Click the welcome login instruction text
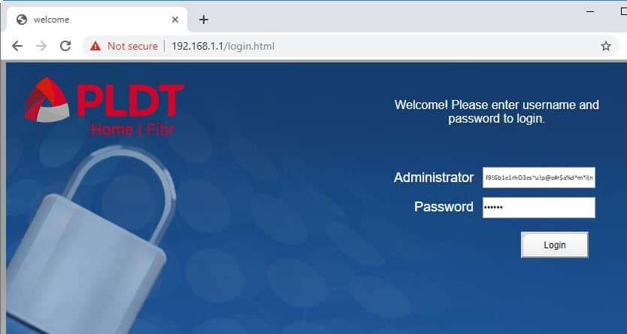627x334 pixels. coord(497,111)
